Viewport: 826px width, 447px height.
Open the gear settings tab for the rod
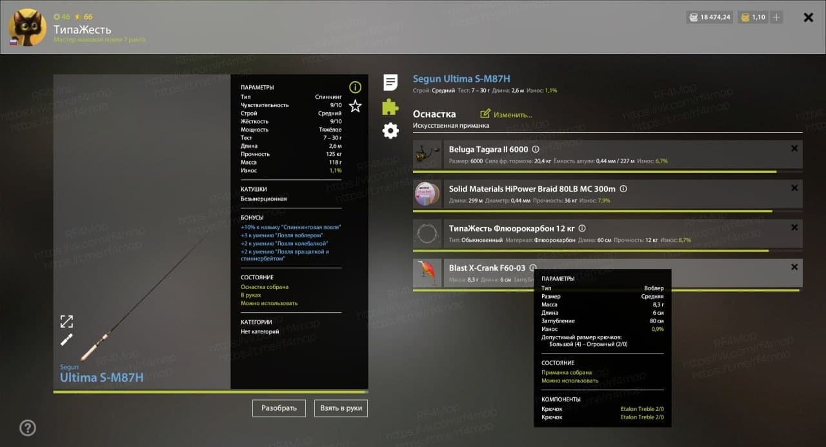pos(390,131)
